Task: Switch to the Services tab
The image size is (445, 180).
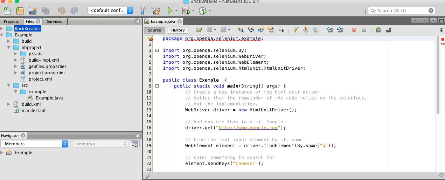Action: [54, 21]
